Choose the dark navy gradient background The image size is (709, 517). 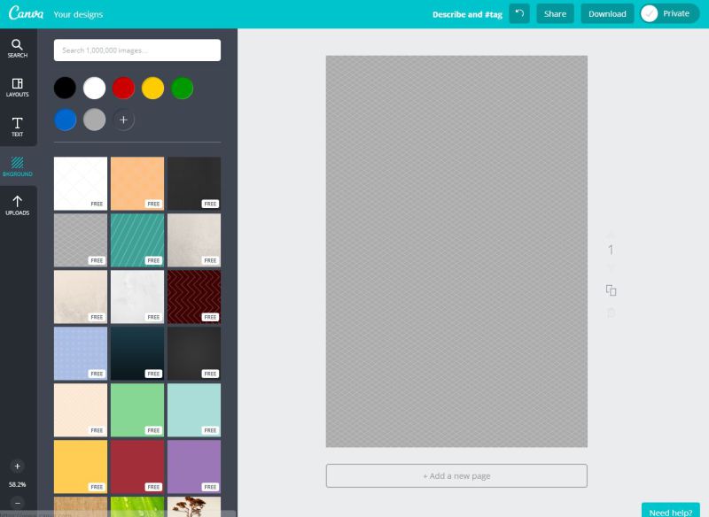pos(137,353)
